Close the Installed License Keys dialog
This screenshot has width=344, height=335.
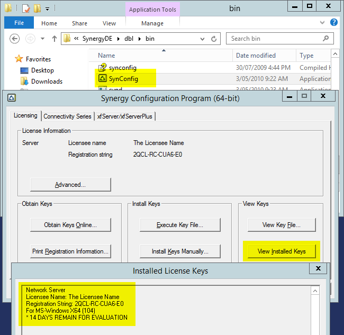point(318,268)
